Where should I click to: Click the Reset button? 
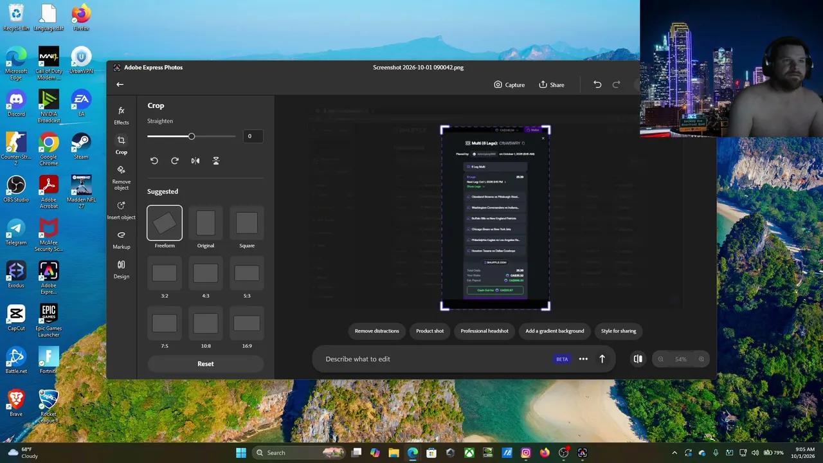[x=206, y=364]
